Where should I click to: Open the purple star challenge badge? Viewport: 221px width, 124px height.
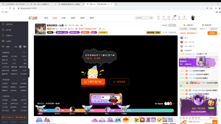point(62,32)
